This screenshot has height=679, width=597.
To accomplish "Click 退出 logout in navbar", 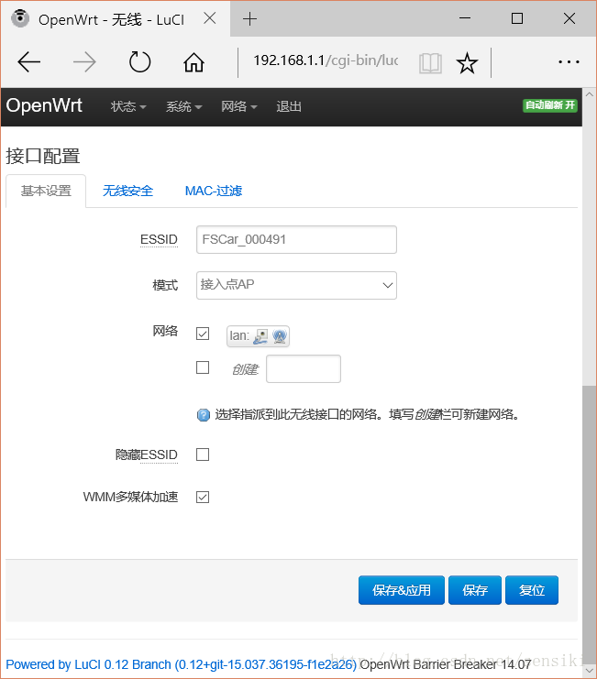I will click(289, 106).
